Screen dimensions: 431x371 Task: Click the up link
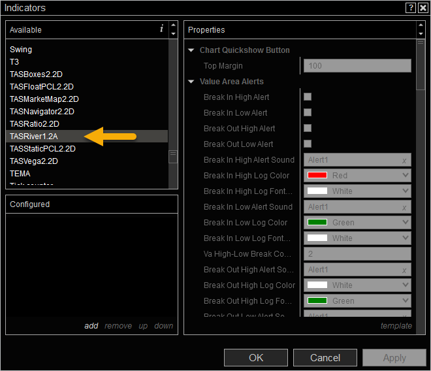(143, 326)
